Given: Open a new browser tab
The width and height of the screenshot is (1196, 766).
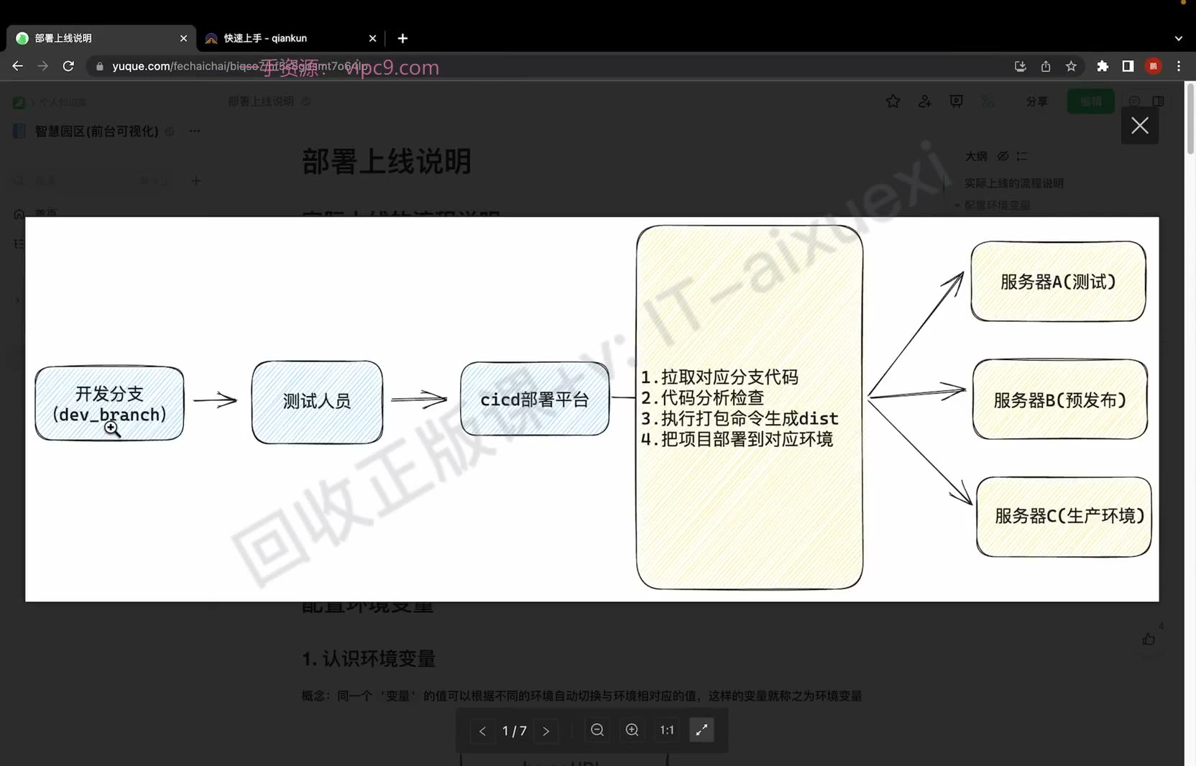Looking at the screenshot, I should pos(402,38).
